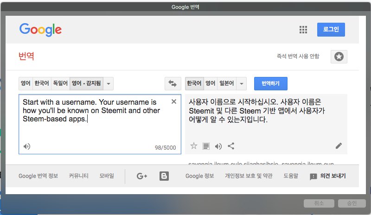Suggest an edit with pencil icon
This screenshot has width=371, height=215.
pos(339,146)
